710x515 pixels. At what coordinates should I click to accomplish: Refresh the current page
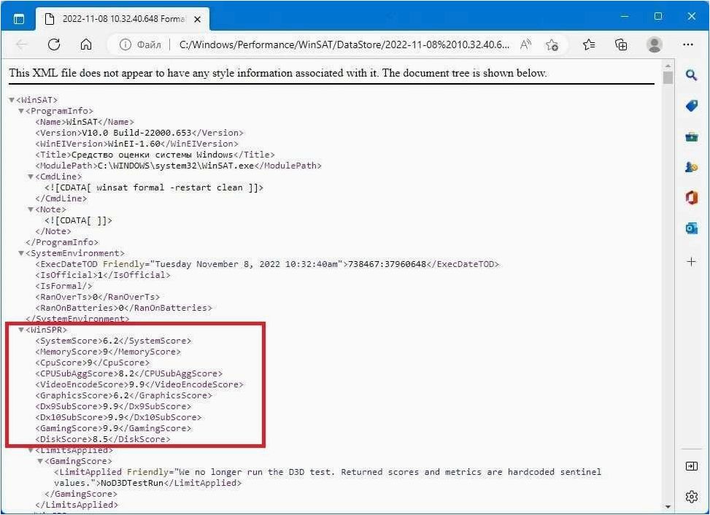click(54, 44)
